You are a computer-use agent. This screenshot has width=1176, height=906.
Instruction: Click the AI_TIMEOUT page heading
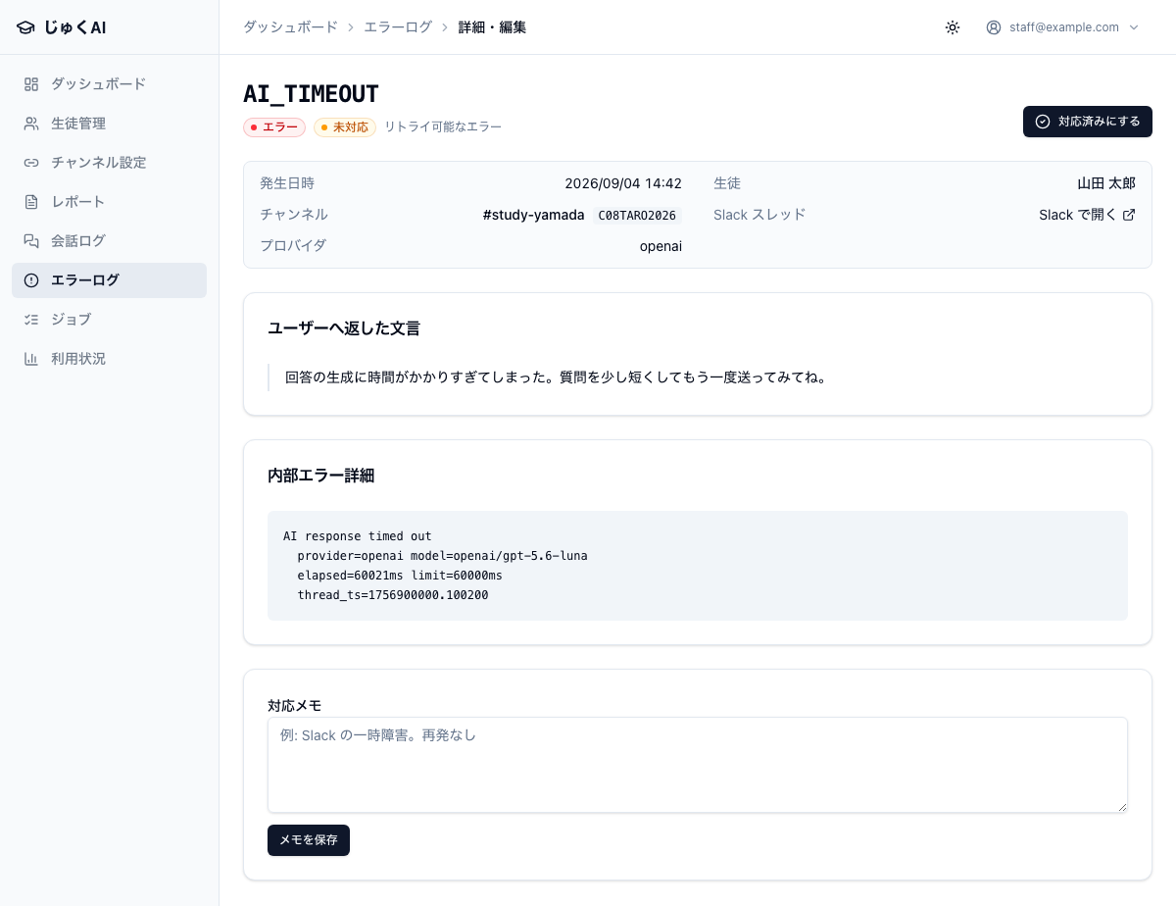tap(311, 94)
